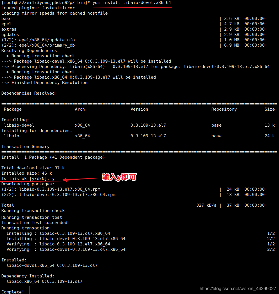Click the 'Installed:' heading line
The width and height of the screenshot is (279, 294).
(x=14, y=260)
